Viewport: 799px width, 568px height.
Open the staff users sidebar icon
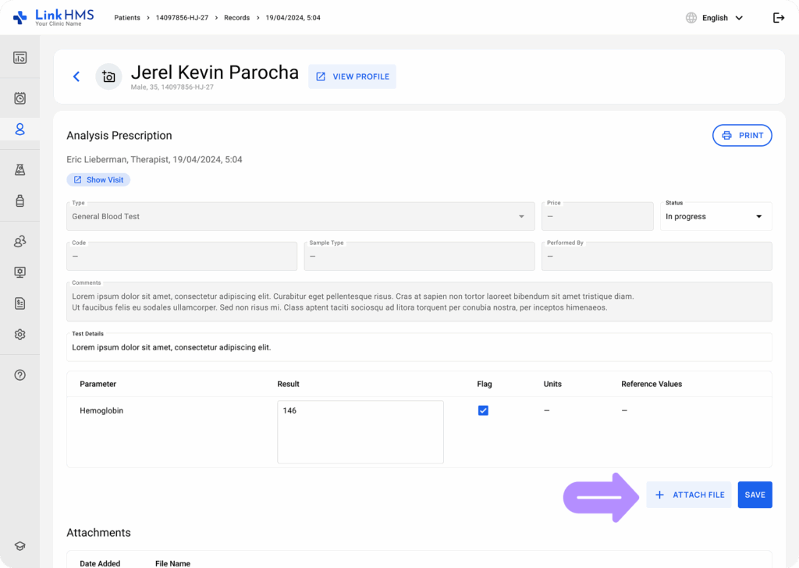(20, 241)
